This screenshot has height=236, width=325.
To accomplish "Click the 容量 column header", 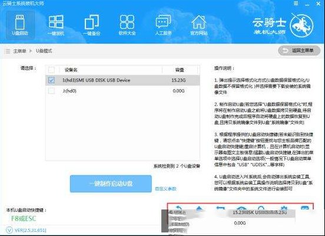I will click(180, 70).
